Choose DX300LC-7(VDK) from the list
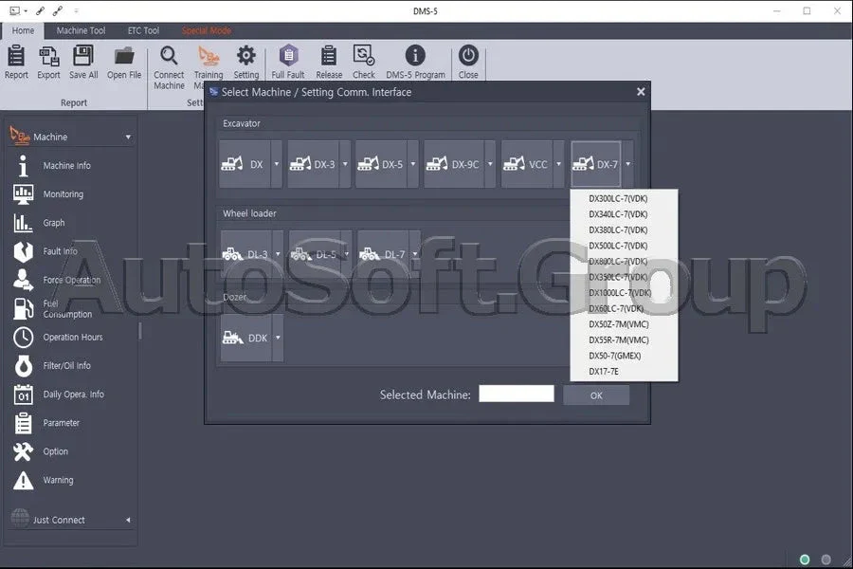853x569 pixels. click(618, 199)
